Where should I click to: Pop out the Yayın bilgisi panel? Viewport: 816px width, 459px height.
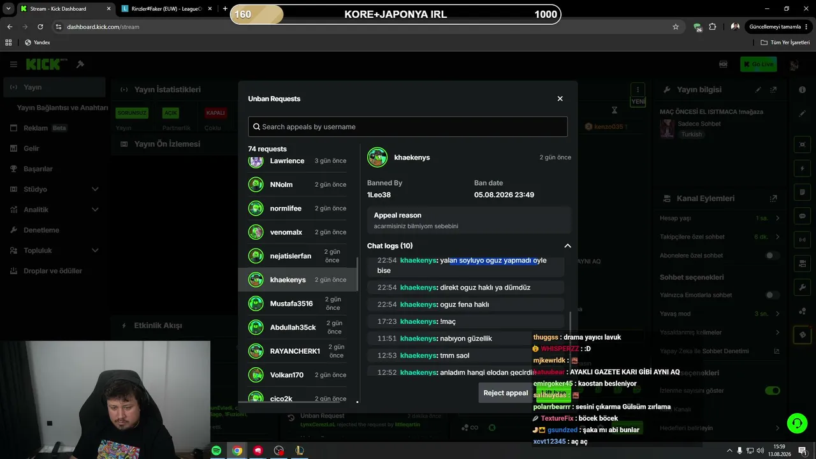pos(773,90)
